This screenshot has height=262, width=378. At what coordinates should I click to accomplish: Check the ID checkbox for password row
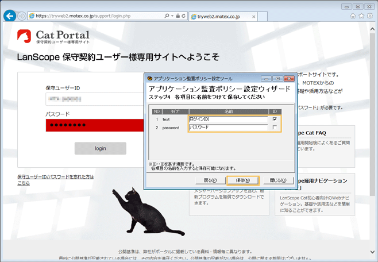click(x=275, y=127)
